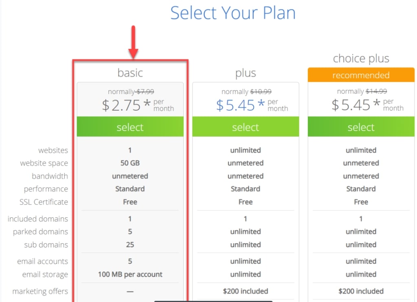Click the basic plan title
417x302 pixels.
tap(130, 72)
